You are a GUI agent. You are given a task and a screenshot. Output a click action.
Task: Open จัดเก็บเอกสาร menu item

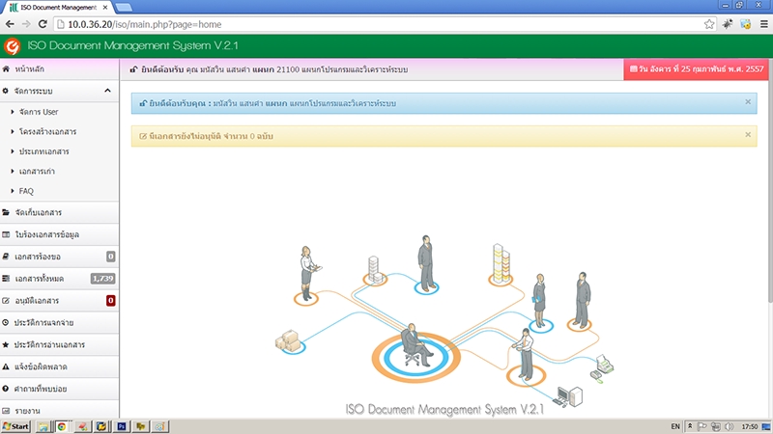[x=59, y=212]
